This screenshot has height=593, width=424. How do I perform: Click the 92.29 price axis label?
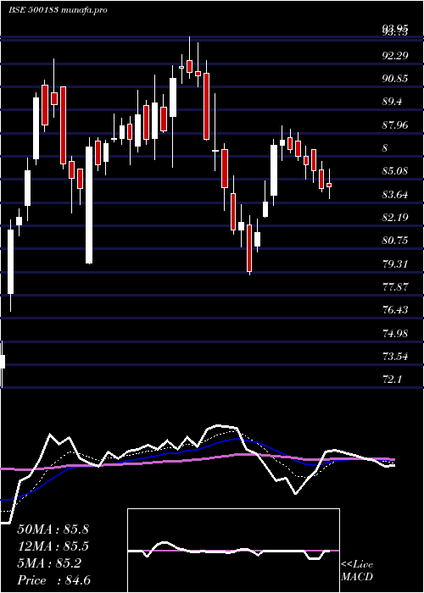[x=395, y=55]
